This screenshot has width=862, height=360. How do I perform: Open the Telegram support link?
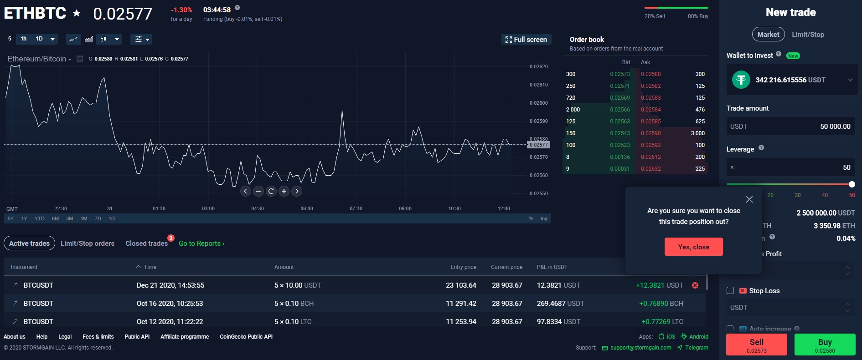(x=693, y=348)
